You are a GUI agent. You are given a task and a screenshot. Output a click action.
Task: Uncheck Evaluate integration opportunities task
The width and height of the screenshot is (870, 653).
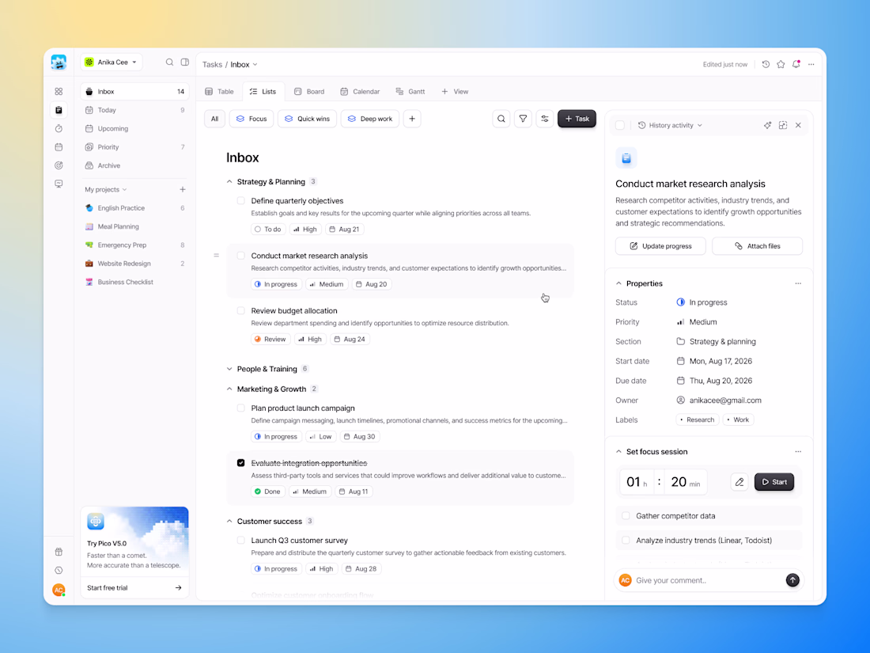click(x=240, y=463)
